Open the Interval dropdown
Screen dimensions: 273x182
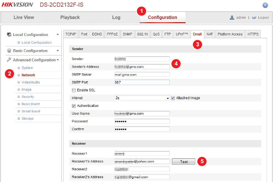[x=142, y=98]
